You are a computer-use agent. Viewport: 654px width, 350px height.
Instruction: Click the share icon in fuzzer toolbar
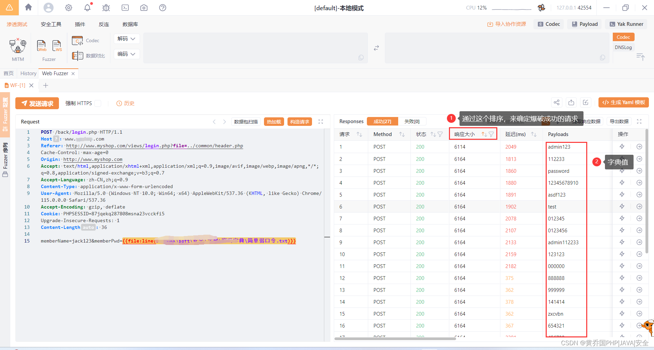click(x=557, y=102)
